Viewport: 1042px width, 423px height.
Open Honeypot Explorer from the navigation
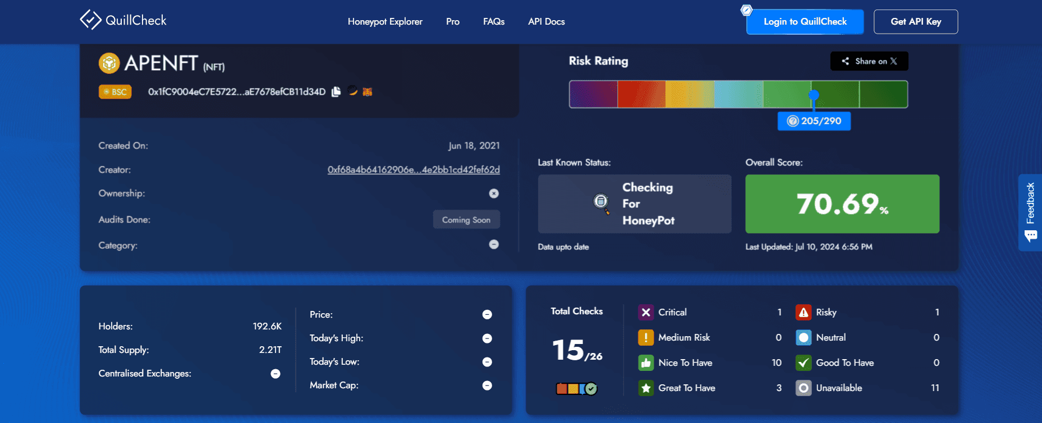pos(385,21)
